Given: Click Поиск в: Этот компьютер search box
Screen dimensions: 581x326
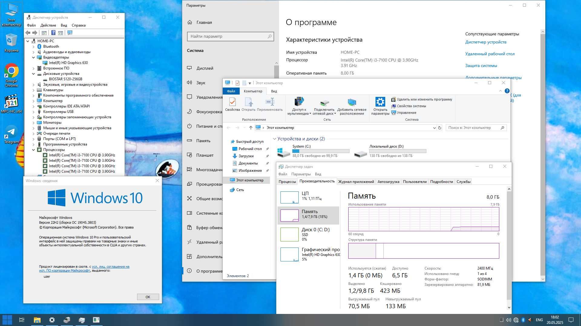Looking at the screenshot, I should pyautogui.click(x=476, y=128).
